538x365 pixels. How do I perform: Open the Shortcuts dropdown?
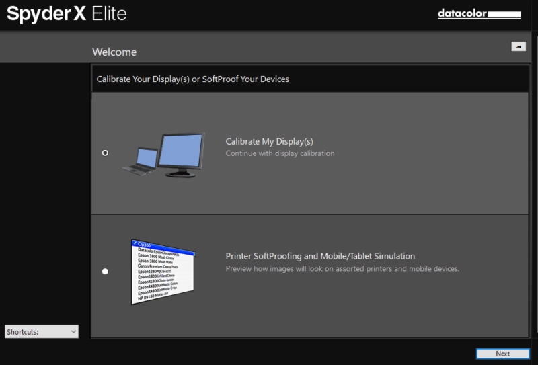(42, 331)
